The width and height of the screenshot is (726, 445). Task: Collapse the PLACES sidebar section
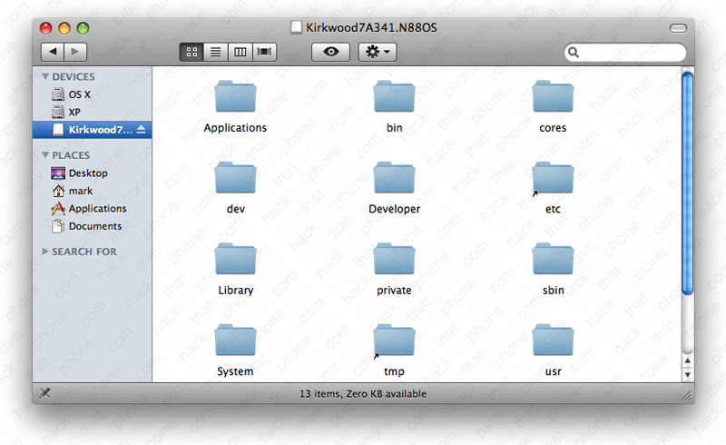(45, 155)
